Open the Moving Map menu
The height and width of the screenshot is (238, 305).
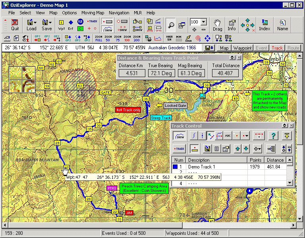93,13
